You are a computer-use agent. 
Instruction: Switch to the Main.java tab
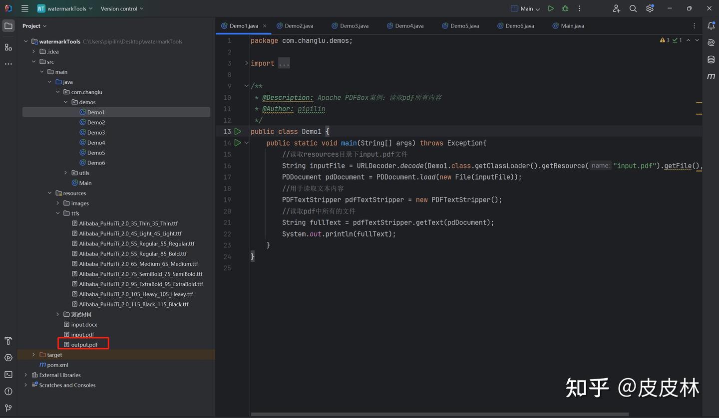pyautogui.click(x=572, y=26)
